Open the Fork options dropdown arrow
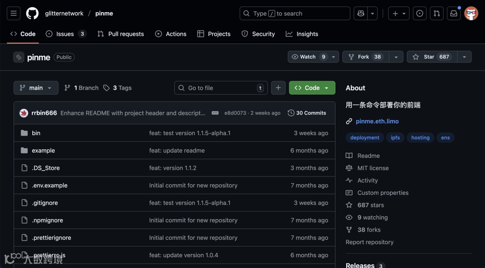The height and width of the screenshot is (268, 485). pos(396,57)
